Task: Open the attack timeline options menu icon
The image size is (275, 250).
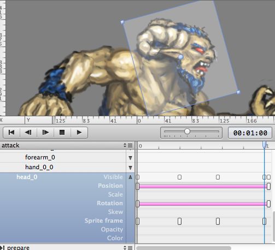Action: 130,145
